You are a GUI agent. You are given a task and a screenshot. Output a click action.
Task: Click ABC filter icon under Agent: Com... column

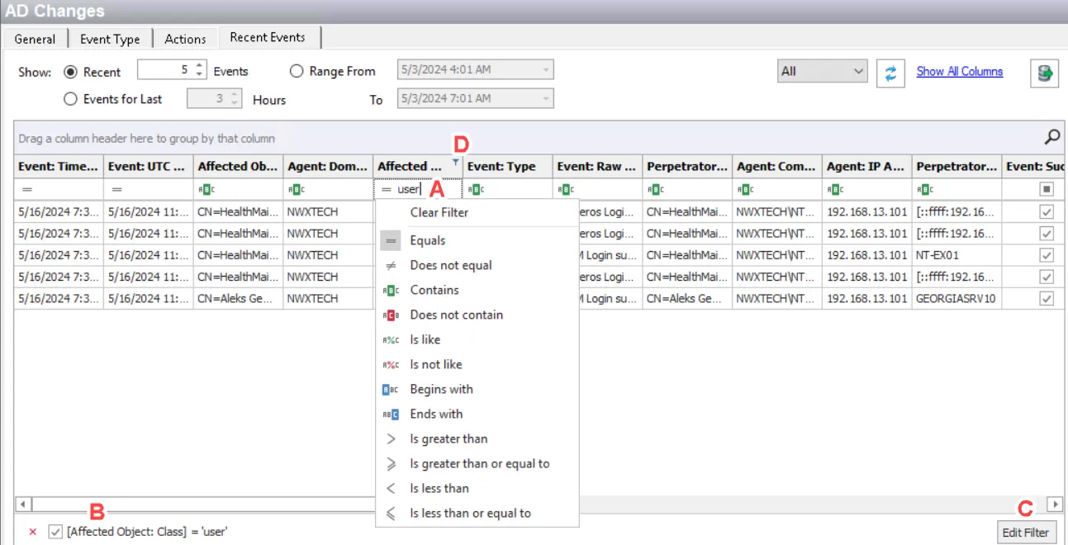(745, 189)
